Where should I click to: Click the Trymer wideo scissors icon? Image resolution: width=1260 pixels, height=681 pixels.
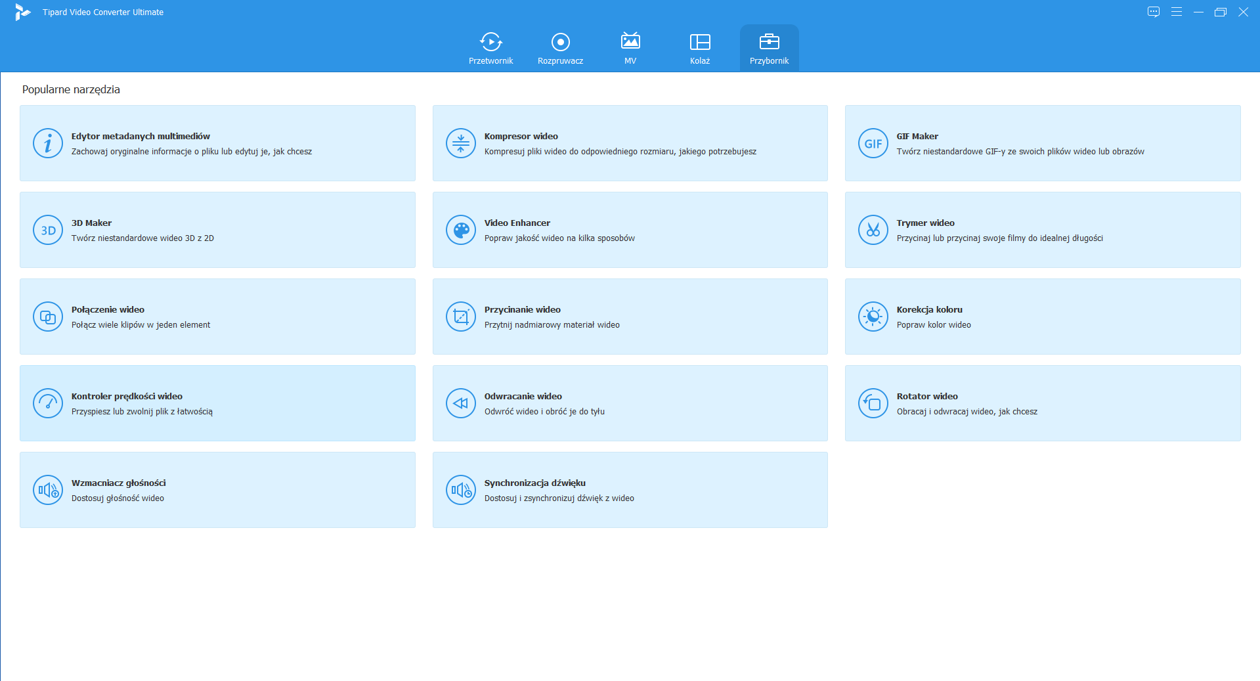[873, 230]
